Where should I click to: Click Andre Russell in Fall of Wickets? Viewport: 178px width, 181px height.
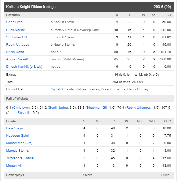click(18, 113)
